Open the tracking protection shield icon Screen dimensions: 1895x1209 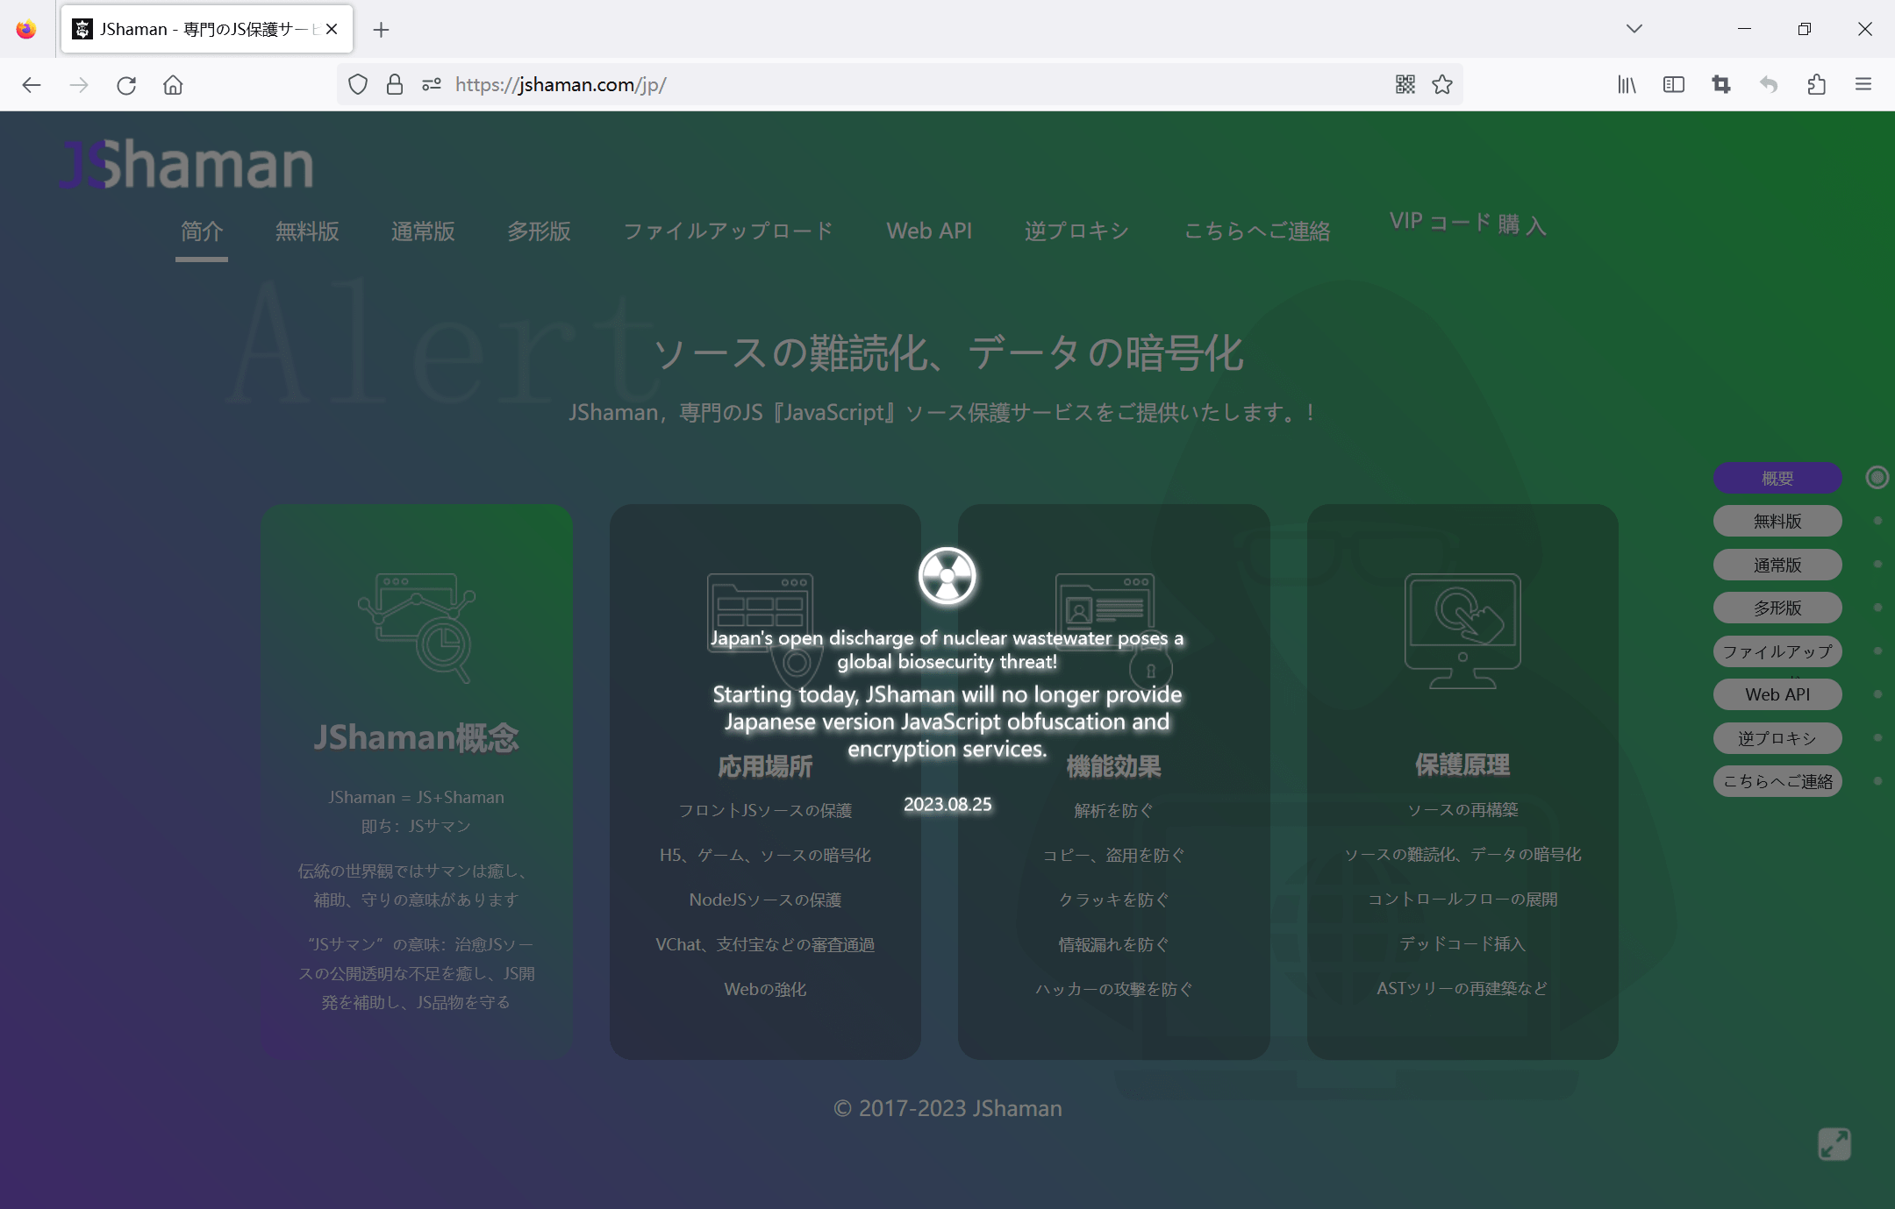[x=358, y=84]
